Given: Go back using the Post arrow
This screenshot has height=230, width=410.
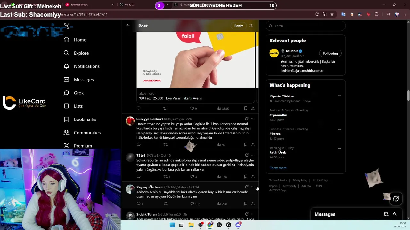Looking at the screenshot, I should 128,26.
